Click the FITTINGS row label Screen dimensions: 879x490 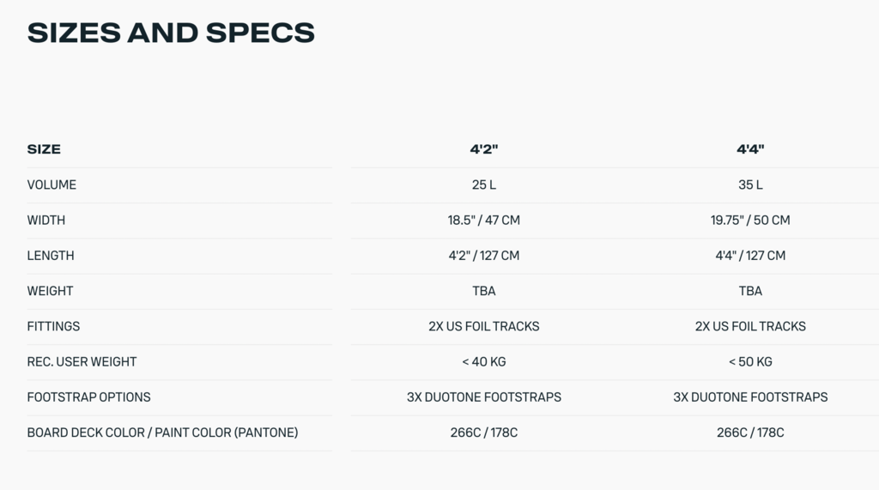[53, 326]
